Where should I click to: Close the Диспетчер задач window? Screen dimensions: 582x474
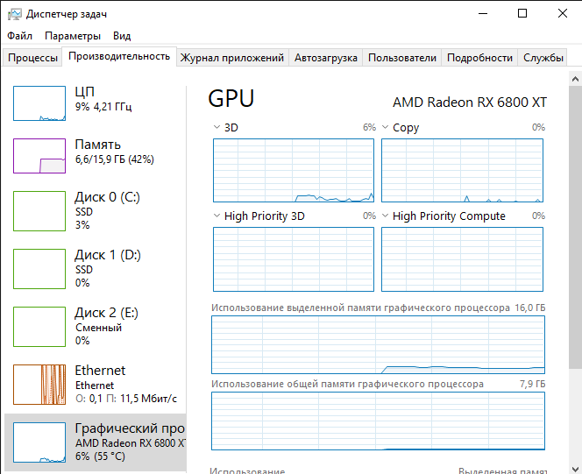[x=563, y=14]
